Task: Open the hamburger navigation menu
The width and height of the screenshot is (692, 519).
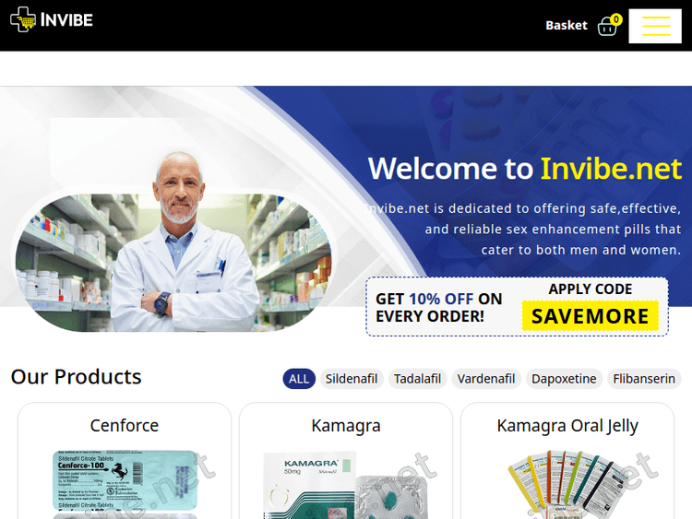Action: [x=655, y=25]
